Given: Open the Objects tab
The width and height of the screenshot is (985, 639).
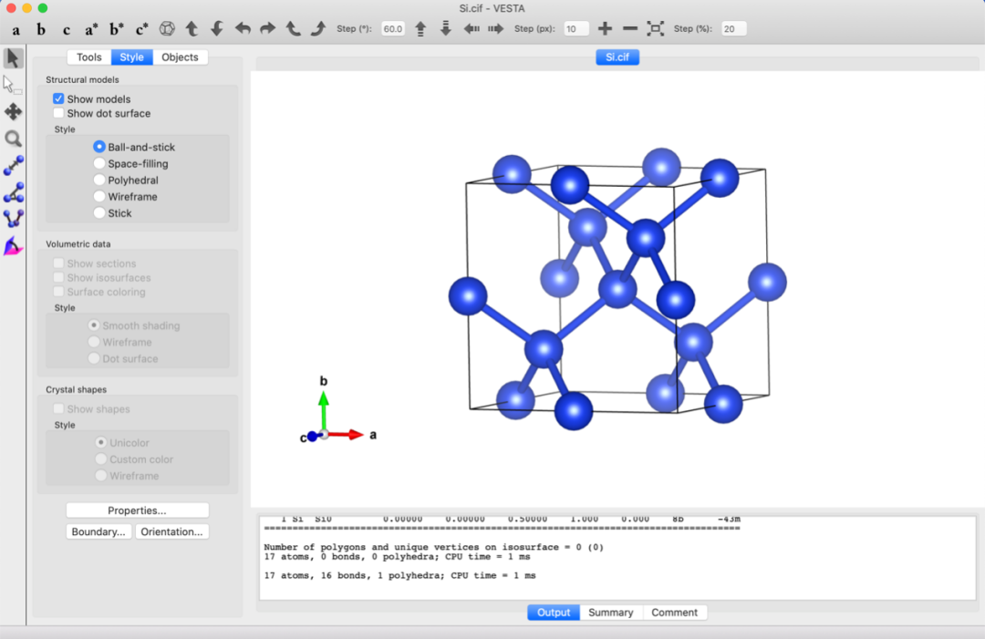Looking at the screenshot, I should [x=180, y=57].
